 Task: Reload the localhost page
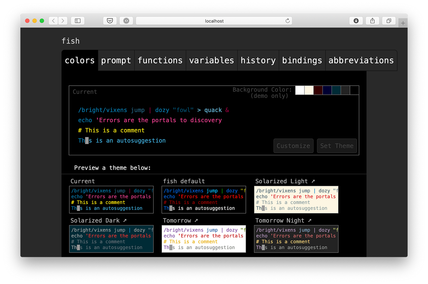[287, 21]
